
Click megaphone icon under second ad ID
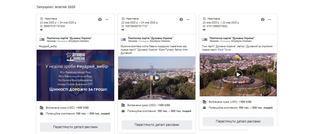coord(123,30)
